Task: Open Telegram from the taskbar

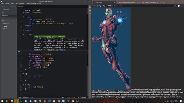Action: pos(68,101)
